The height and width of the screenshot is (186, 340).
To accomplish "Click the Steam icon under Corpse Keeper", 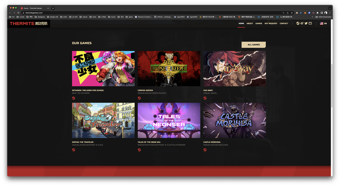I will 139,98.
